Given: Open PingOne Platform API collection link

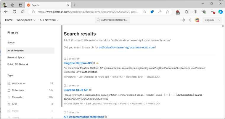Looking at the screenshot, I should [78, 63].
